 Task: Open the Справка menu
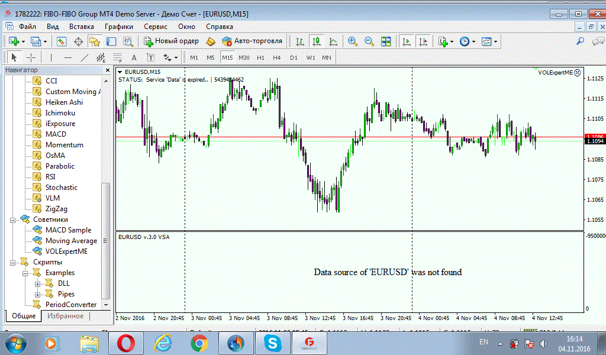coord(220,27)
